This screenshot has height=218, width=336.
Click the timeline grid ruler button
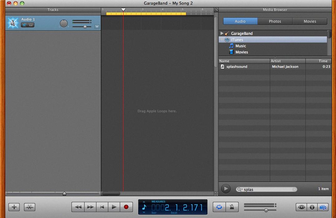tap(217, 10)
